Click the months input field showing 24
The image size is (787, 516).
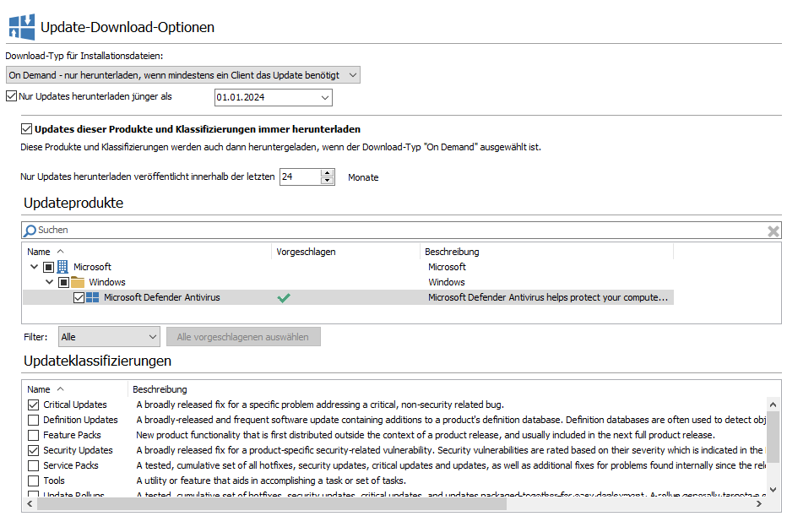pos(300,177)
